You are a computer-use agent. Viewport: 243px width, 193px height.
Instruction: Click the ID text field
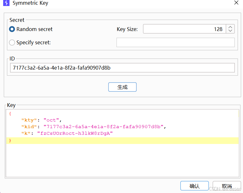pos(122,68)
